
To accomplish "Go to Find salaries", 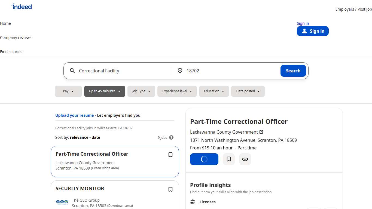I will (x=11, y=51).
